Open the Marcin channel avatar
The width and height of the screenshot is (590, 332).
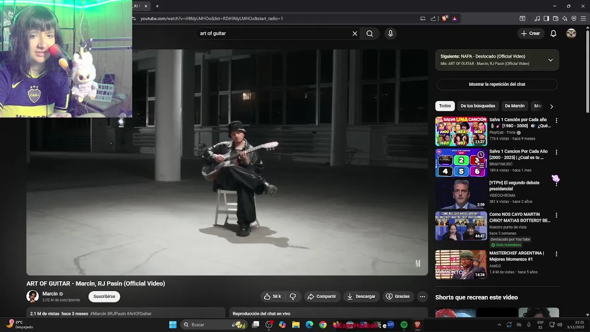[x=32, y=296]
